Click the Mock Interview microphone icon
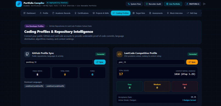The image size is (221, 106). pos(168,13)
